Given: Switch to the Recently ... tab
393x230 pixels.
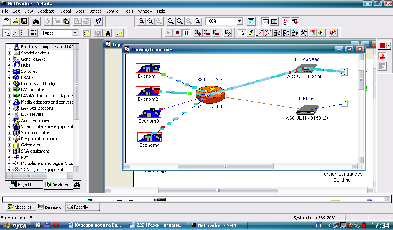Looking at the screenshot, I should pos(83,207).
